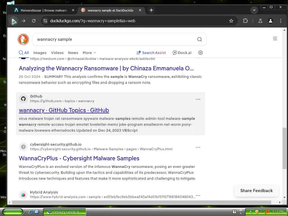Viewport: 288px width, 216px height.
Task: Click the vertical scrollbar thumb
Action: (x=284, y=148)
